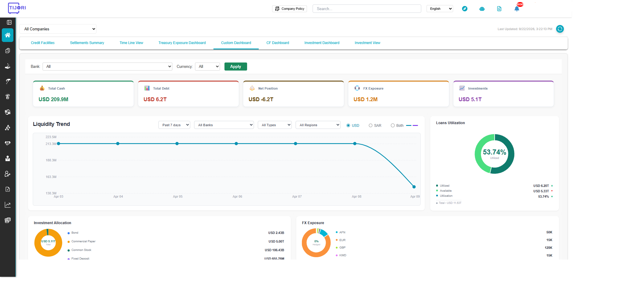Click the Net Position scales icon

252,88
